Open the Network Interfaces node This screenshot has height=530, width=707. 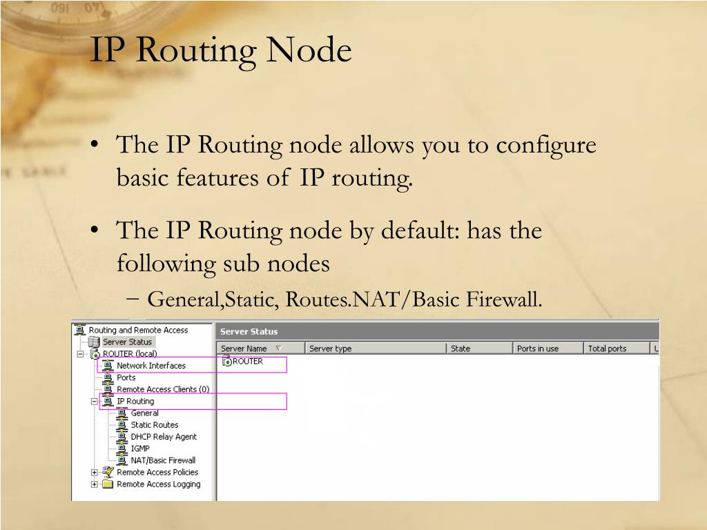tap(151, 366)
